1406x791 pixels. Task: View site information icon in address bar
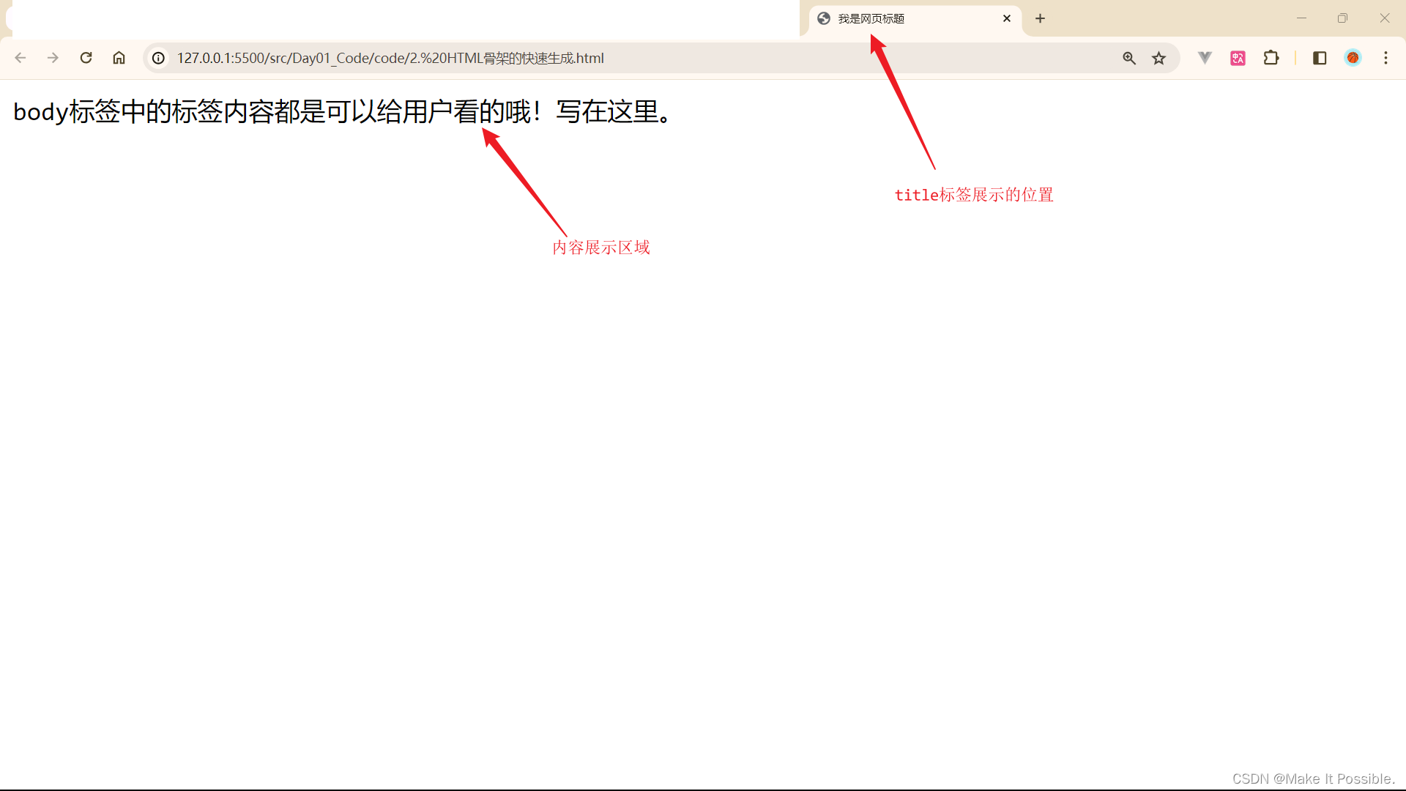(158, 58)
